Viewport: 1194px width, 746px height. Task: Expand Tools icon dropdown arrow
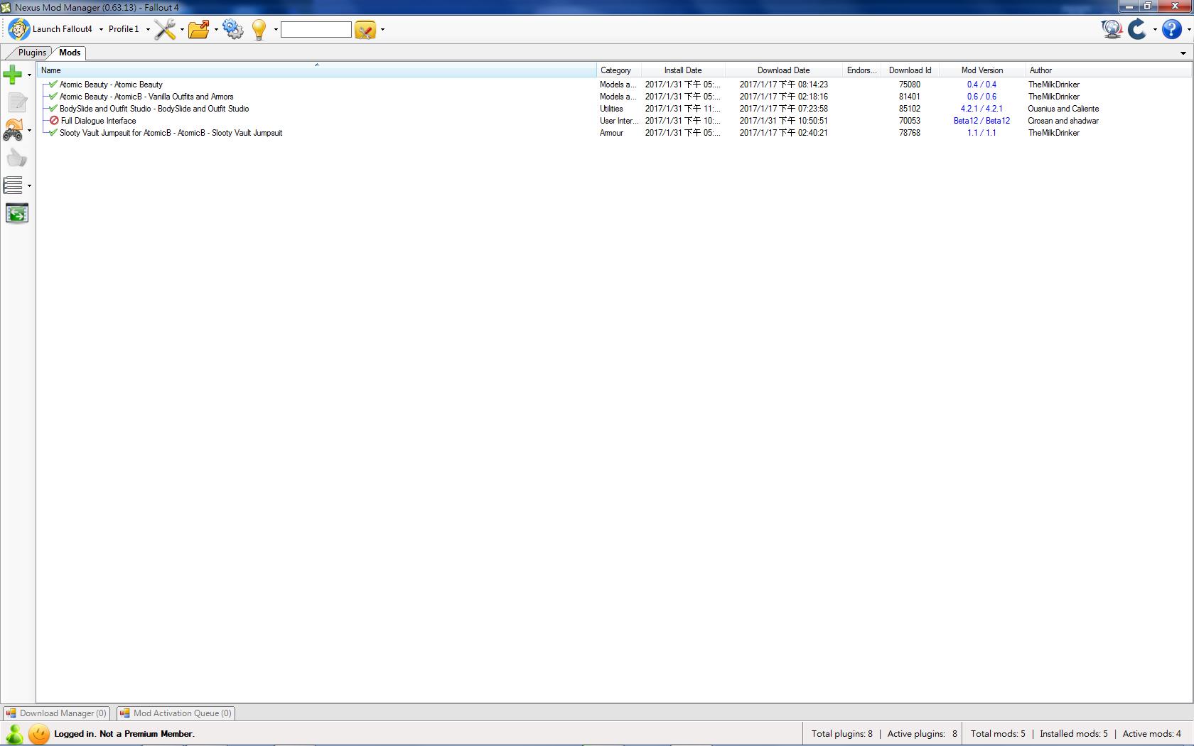tap(182, 30)
